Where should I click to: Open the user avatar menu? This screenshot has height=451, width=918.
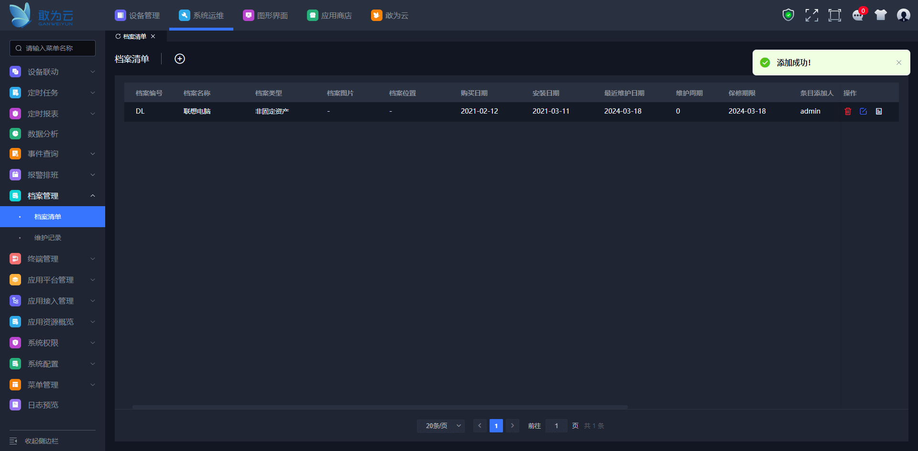pos(904,15)
